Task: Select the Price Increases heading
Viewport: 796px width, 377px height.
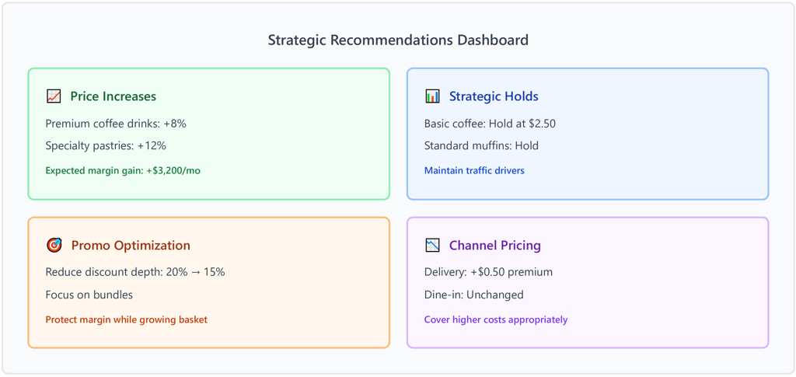Action: click(113, 96)
